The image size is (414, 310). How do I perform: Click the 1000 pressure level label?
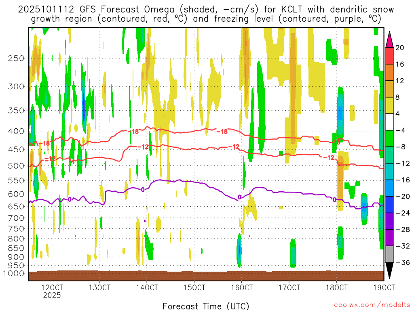pyautogui.click(x=14, y=273)
